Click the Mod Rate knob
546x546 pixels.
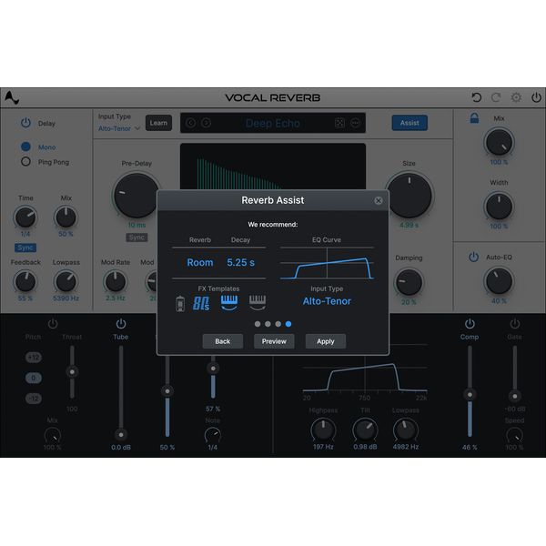click(x=116, y=281)
